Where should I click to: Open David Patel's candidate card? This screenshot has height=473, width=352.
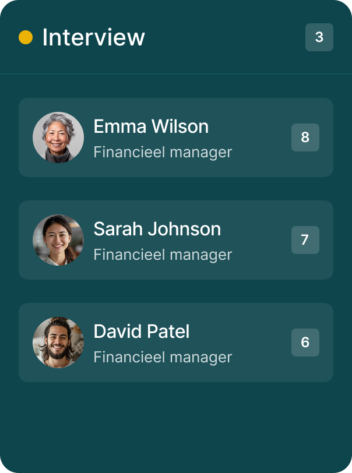(176, 343)
